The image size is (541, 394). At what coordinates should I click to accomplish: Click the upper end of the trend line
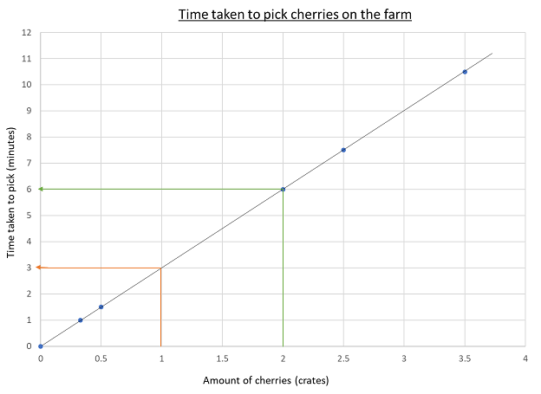tap(491, 54)
